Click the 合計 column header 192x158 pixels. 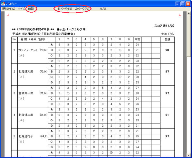(x=167, y=39)
